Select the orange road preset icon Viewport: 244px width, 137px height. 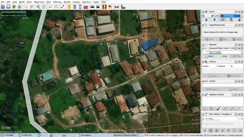click(x=69, y=7)
